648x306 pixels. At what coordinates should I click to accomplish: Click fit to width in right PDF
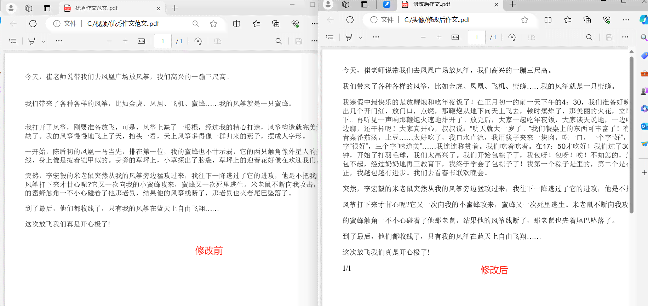coord(455,37)
